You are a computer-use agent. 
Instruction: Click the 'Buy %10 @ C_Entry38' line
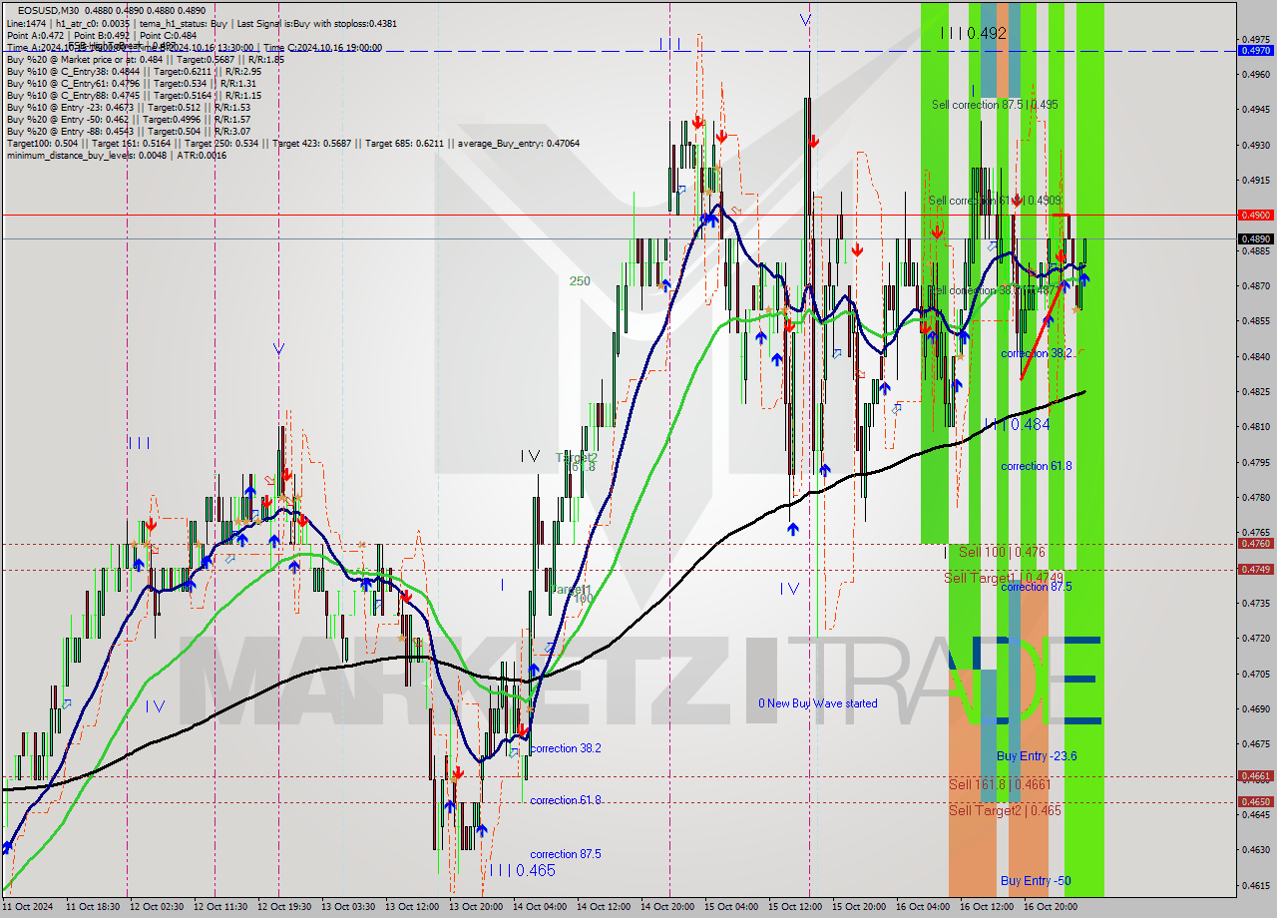tap(134, 72)
